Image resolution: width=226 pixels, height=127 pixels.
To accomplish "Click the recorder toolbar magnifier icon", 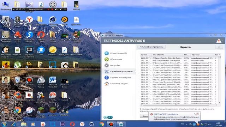I will pos(20,10).
